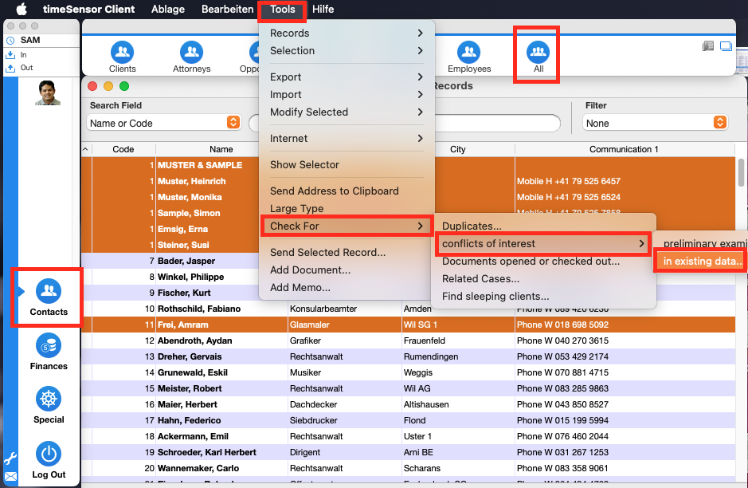Choose Related Cases... item

tap(543, 279)
